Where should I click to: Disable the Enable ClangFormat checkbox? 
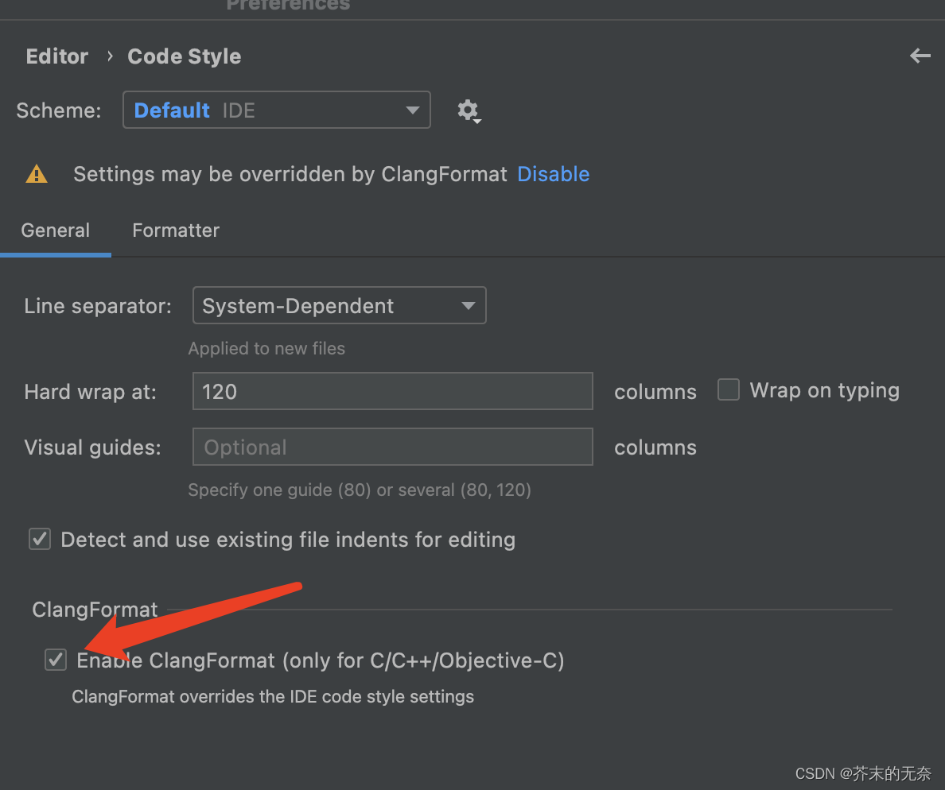[x=55, y=660]
